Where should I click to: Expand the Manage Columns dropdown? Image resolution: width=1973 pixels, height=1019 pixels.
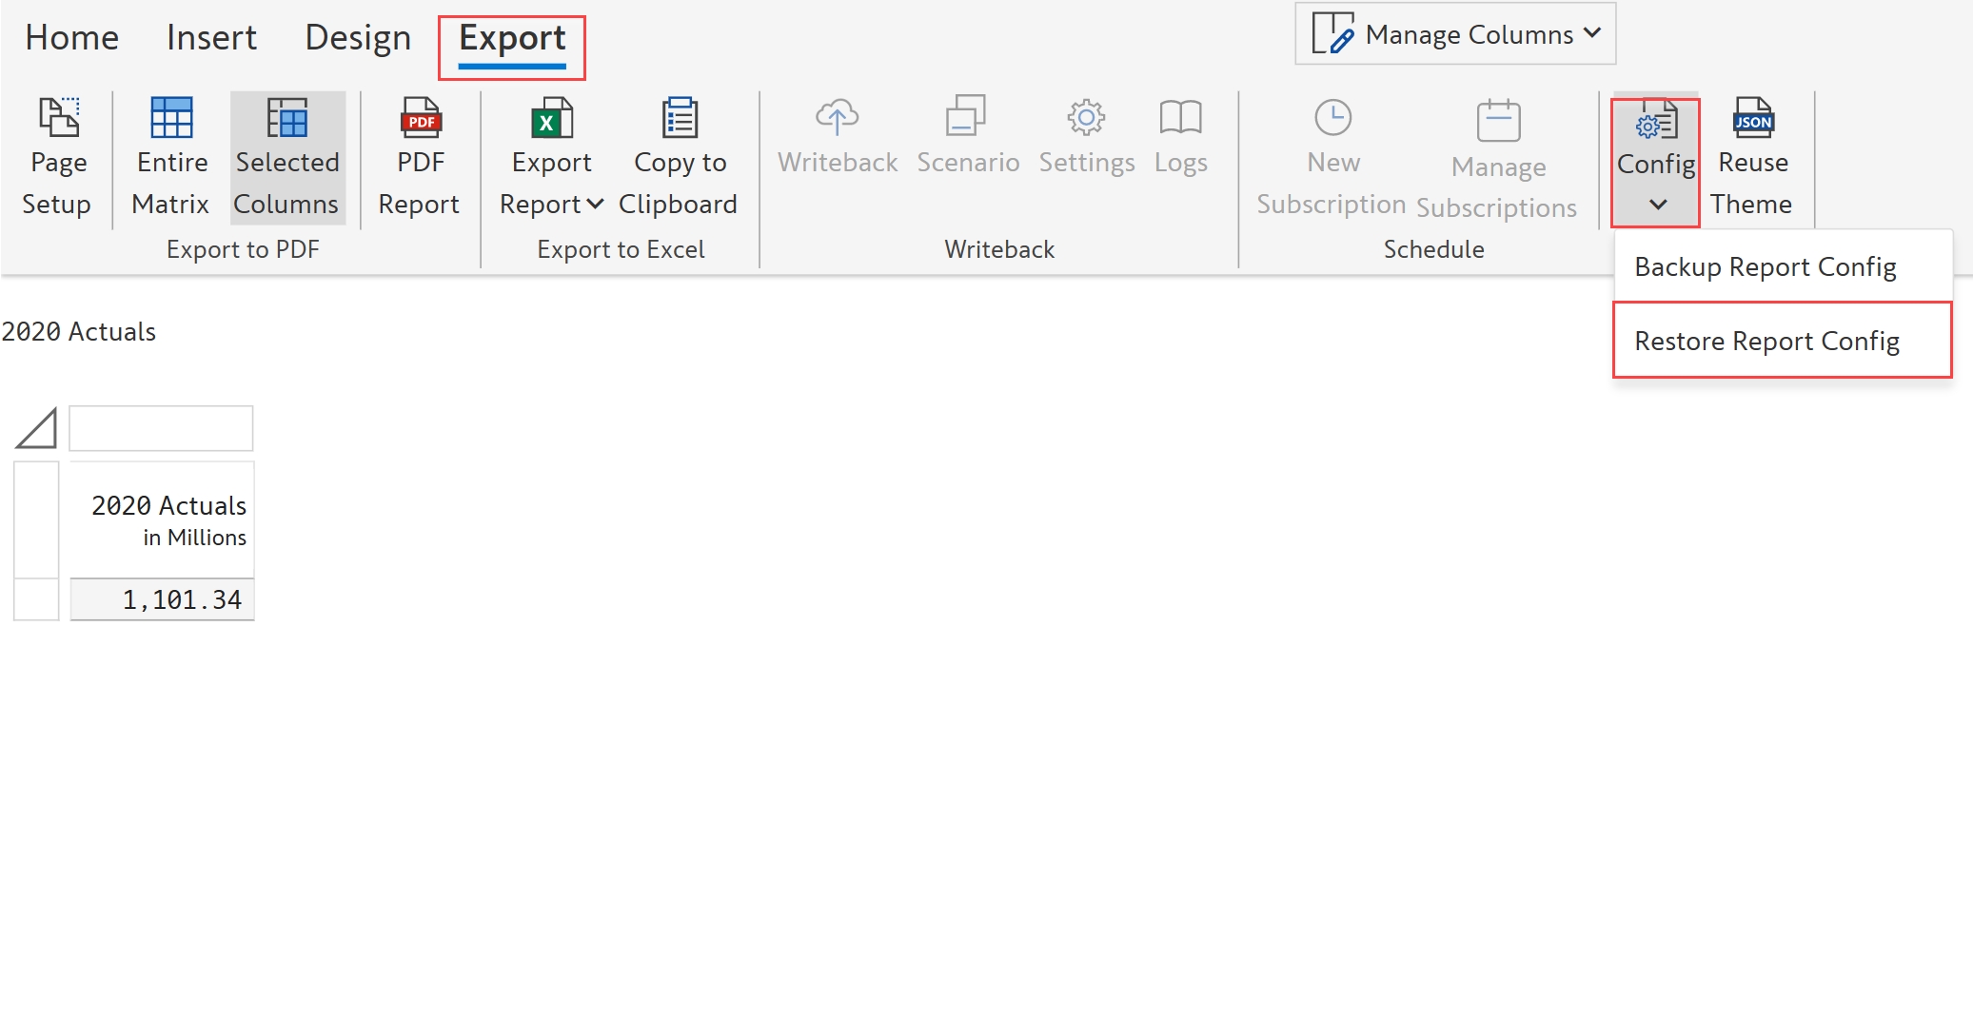click(x=1455, y=34)
